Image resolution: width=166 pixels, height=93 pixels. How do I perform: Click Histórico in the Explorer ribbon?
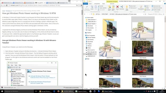pyautogui.click(x=147, y=10)
